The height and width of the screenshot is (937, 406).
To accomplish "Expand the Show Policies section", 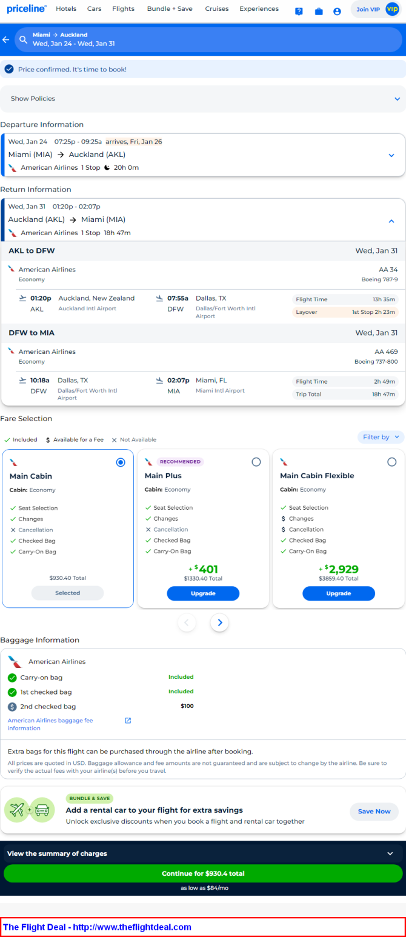I will [x=203, y=99].
